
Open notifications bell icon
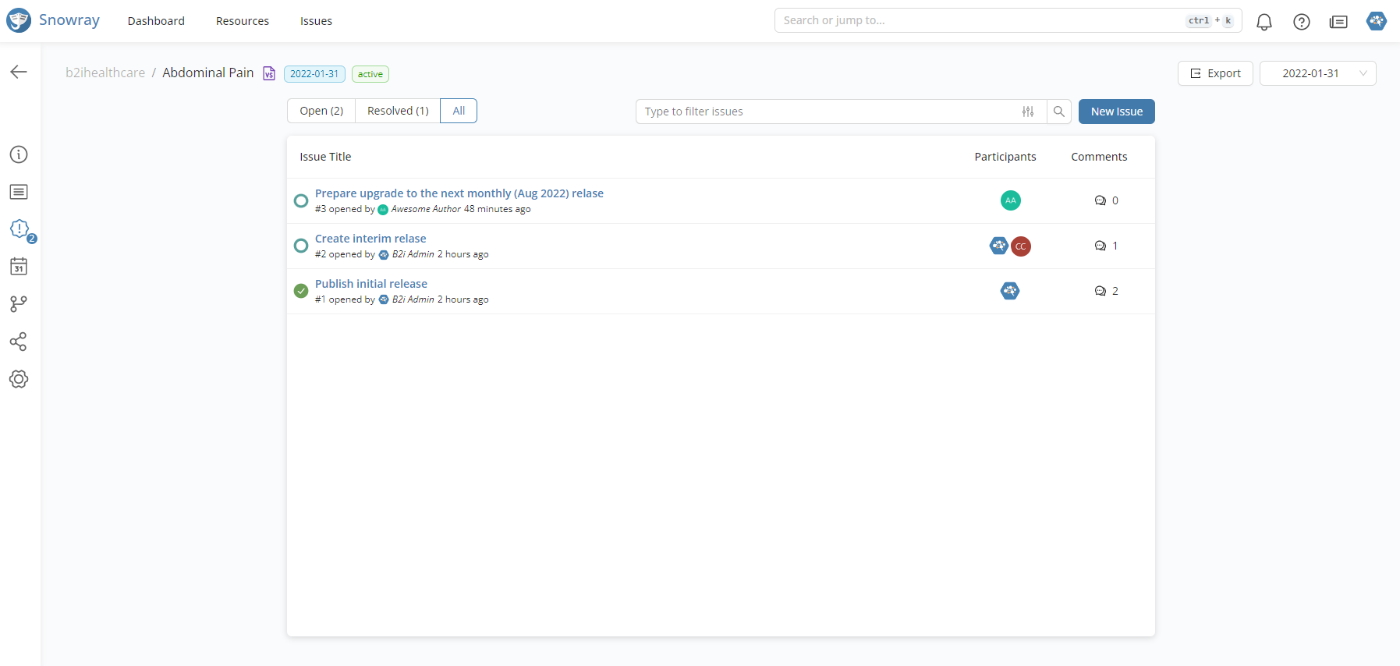(1264, 22)
